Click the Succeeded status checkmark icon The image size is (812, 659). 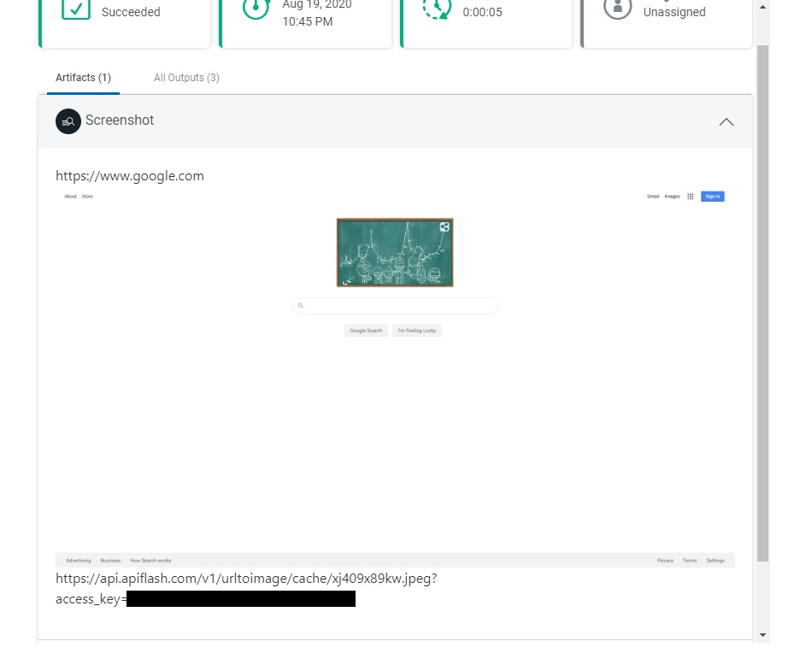[76, 9]
